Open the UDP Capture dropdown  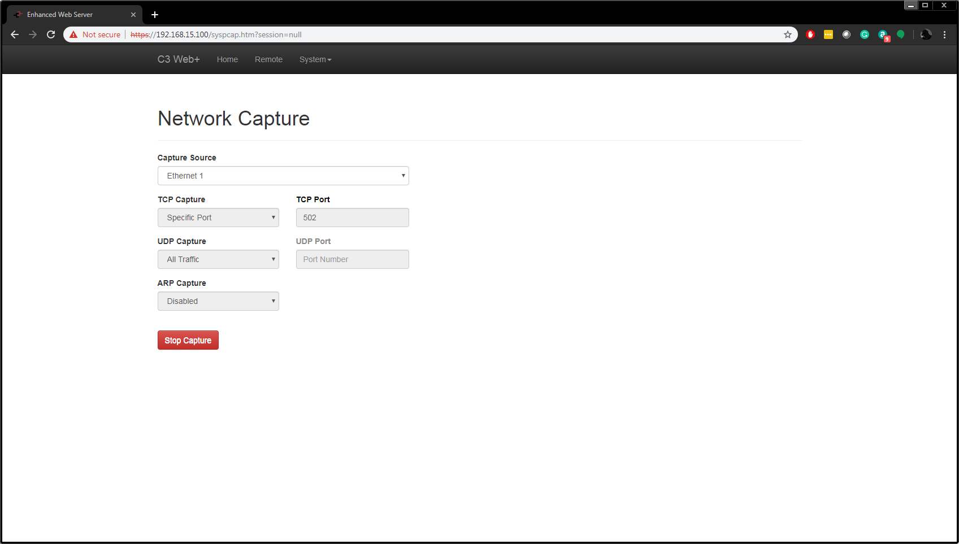click(218, 259)
